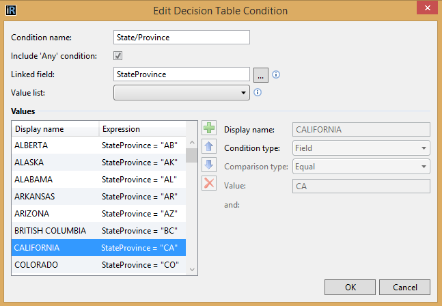442x306 pixels.
Task: Click the green plus add value icon
Action: pos(209,129)
